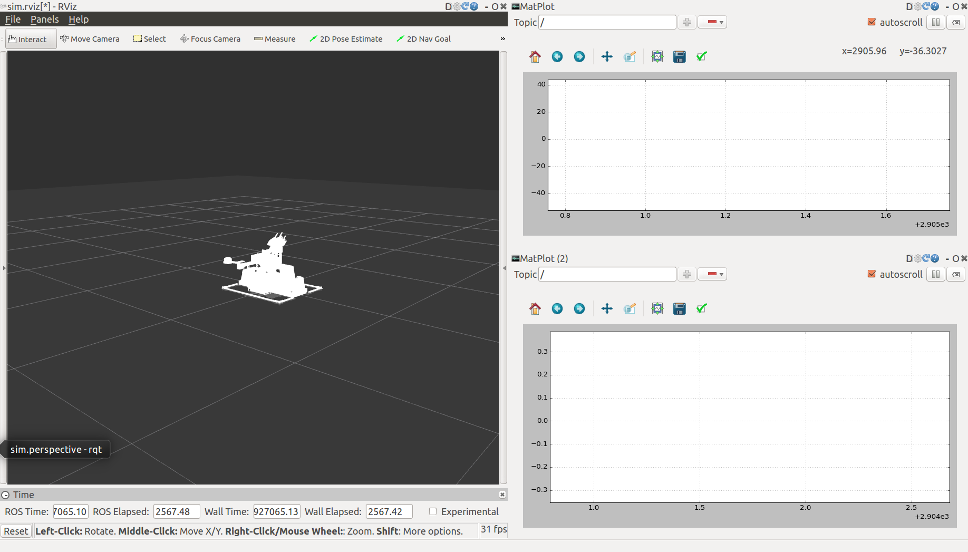The width and height of the screenshot is (968, 552).
Task: Close the Time panel
Action: (502, 495)
